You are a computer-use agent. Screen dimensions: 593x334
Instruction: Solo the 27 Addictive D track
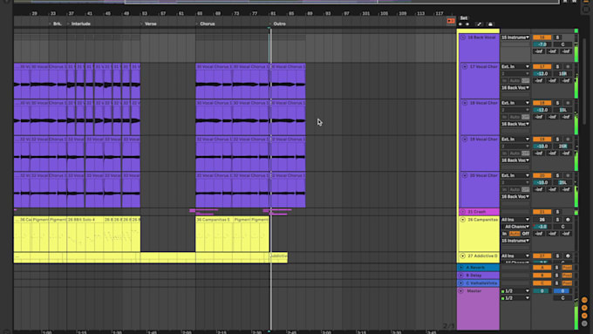point(557,256)
